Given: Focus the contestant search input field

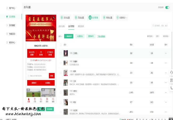Looking at the screenshot, I should (x=161, y=26).
